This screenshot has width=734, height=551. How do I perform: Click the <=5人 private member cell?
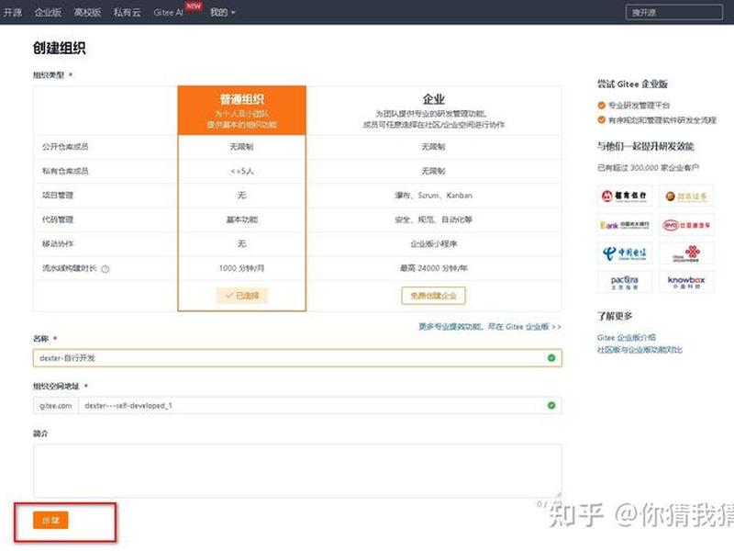[x=241, y=171]
